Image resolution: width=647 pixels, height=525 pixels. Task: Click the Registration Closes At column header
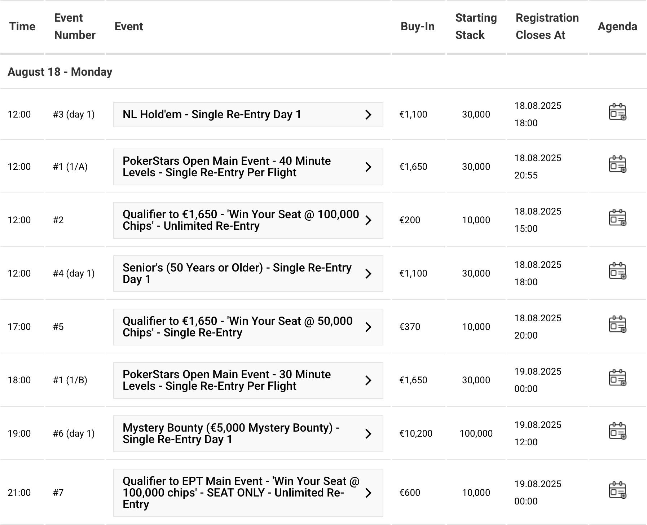tap(547, 27)
